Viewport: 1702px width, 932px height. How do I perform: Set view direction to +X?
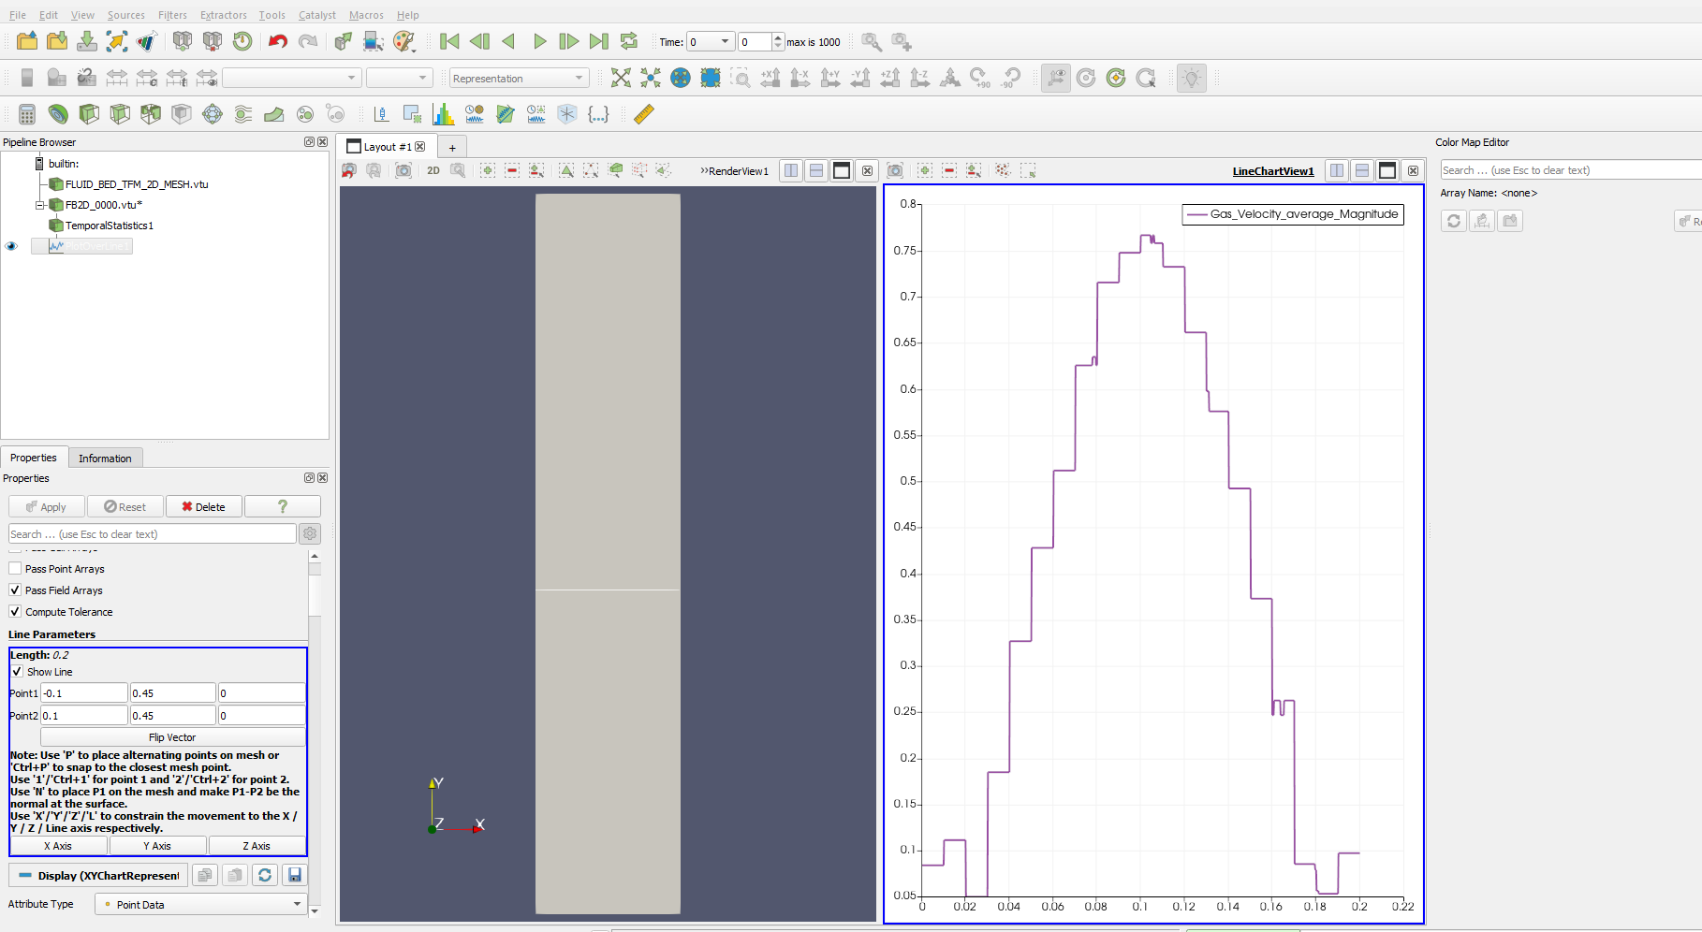[770, 78]
